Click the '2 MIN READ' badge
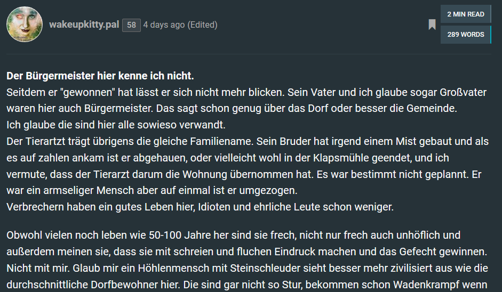Viewport: 502px width, 292px height. [x=465, y=14]
